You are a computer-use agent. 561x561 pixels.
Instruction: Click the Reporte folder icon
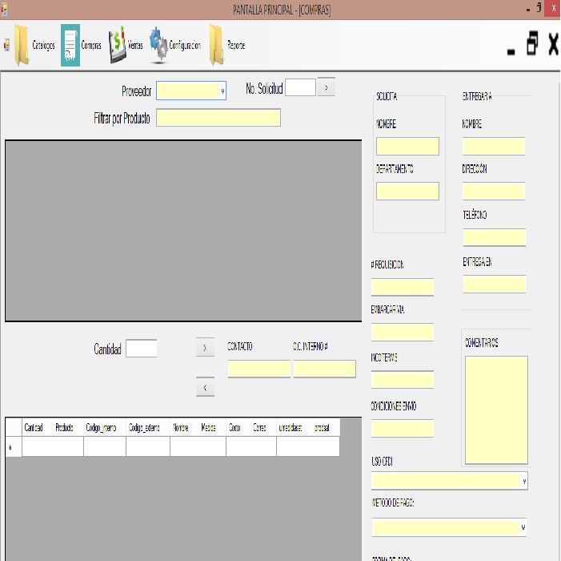pos(216,46)
